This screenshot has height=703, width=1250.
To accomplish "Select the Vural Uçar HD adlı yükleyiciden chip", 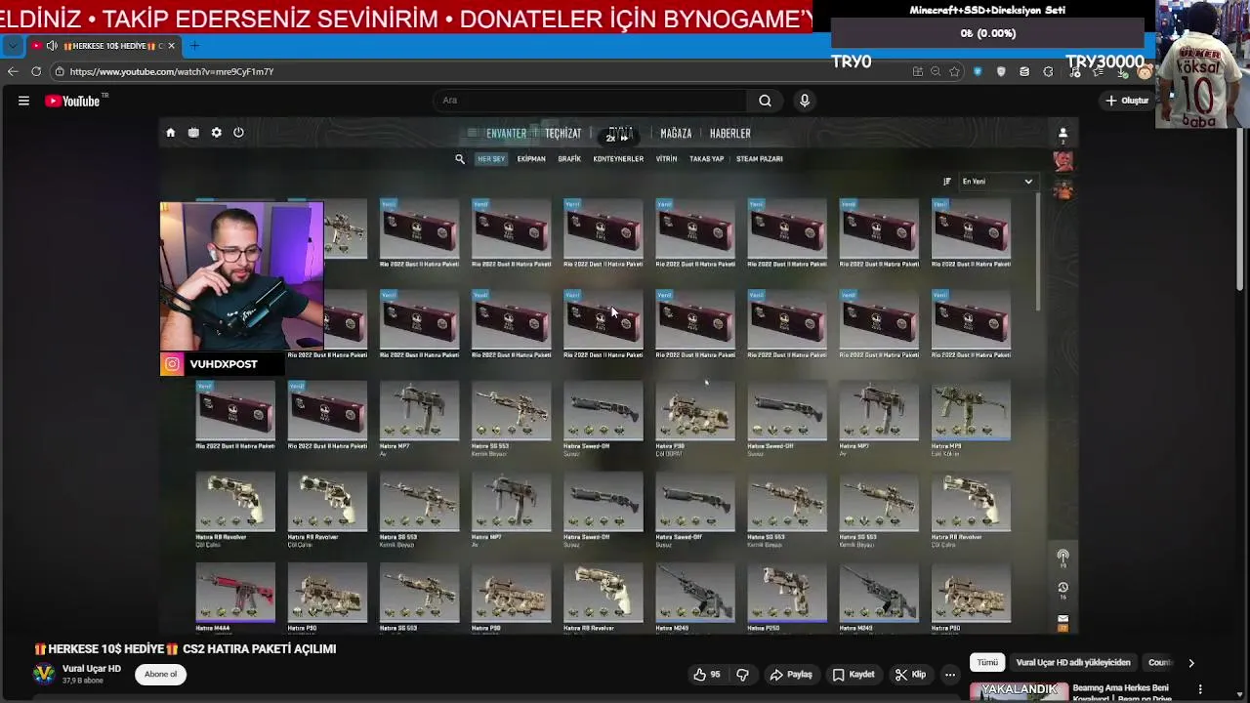I will pyautogui.click(x=1073, y=663).
